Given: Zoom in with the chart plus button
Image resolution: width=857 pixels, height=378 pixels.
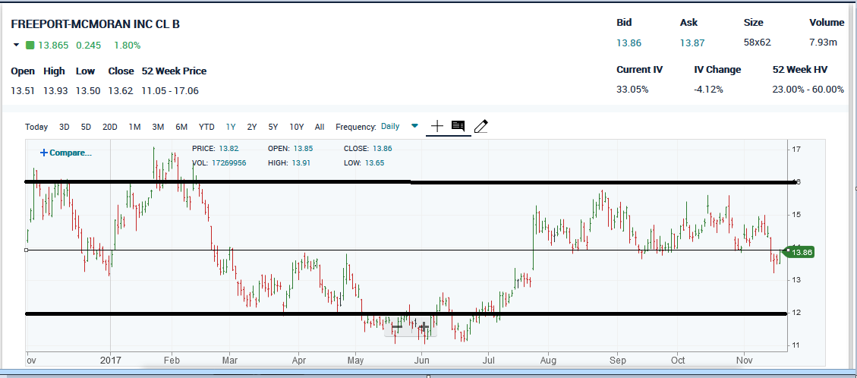Looking at the screenshot, I should click(x=424, y=327).
